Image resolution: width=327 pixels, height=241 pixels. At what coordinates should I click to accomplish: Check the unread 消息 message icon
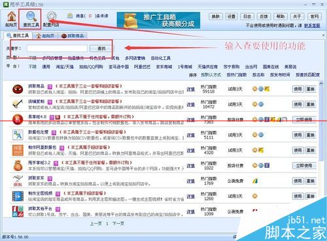pos(70,16)
